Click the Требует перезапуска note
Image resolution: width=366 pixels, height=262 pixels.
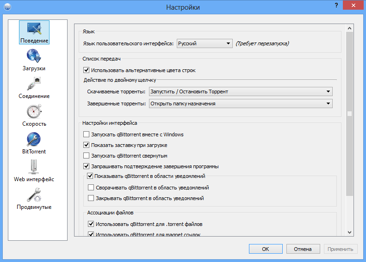pyautogui.click(x=262, y=43)
